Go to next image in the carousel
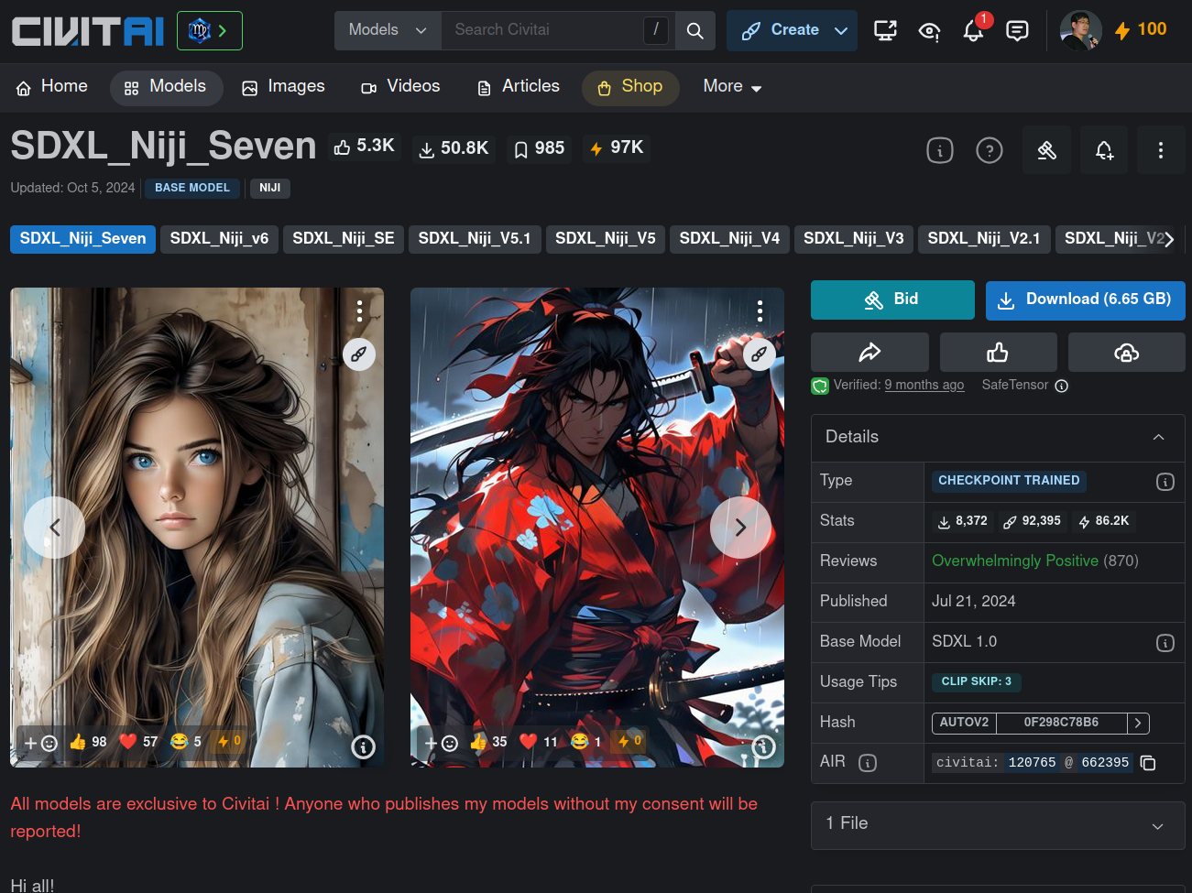1192x893 pixels. [x=740, y=528]
